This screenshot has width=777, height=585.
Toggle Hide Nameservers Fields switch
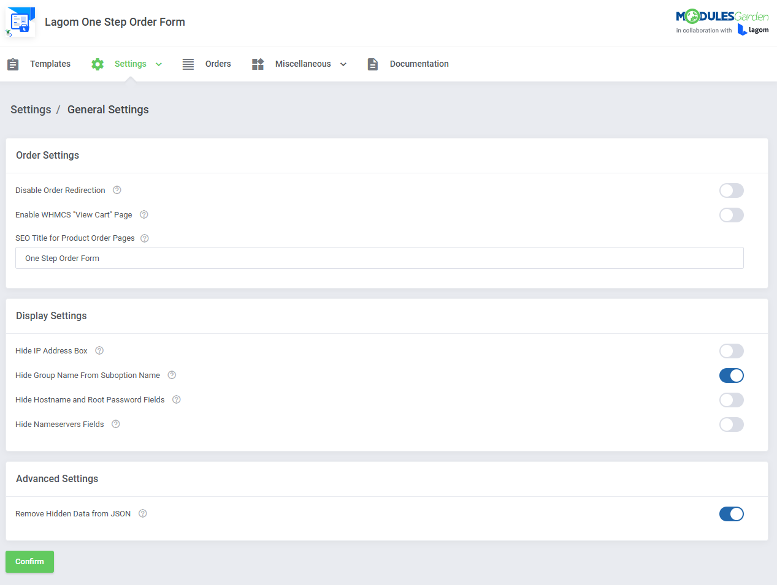[x=732, y=425]
